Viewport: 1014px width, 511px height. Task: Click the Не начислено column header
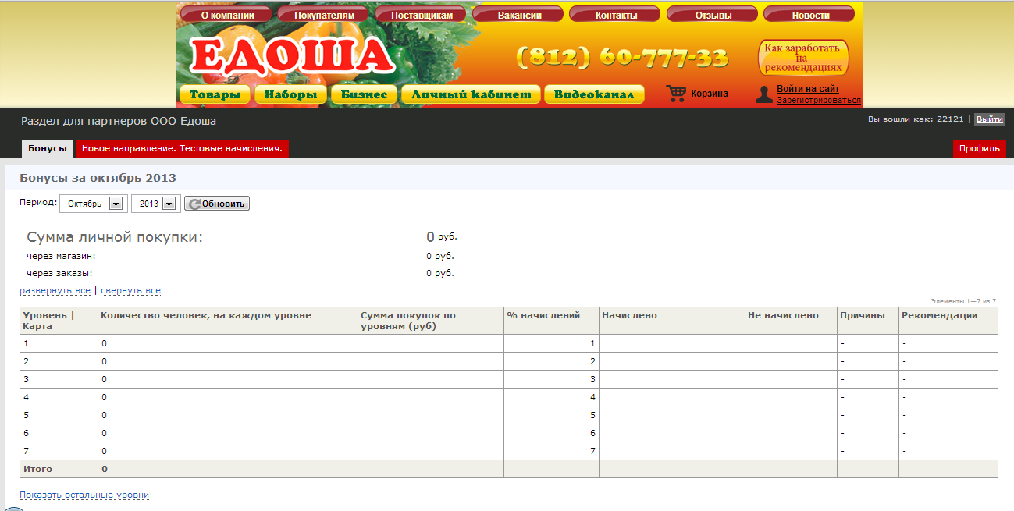click(792, 321)
